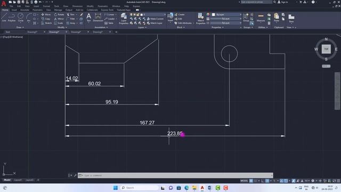The height and width of the screenshot is (192, 341).
Task: Click Match Properties tool
Action: pos(200,18)
